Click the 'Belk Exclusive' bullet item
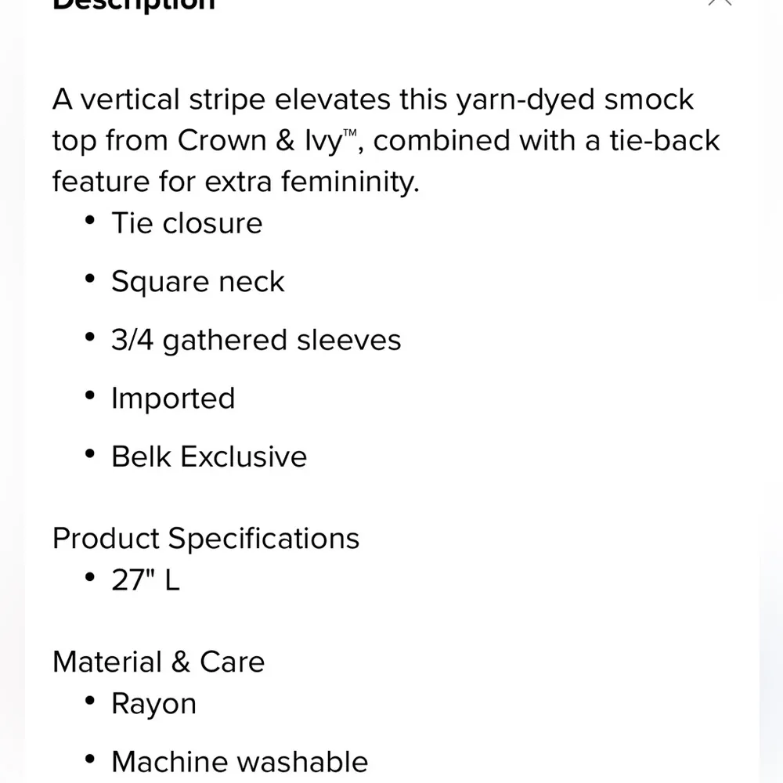 (x=209, y=456)
